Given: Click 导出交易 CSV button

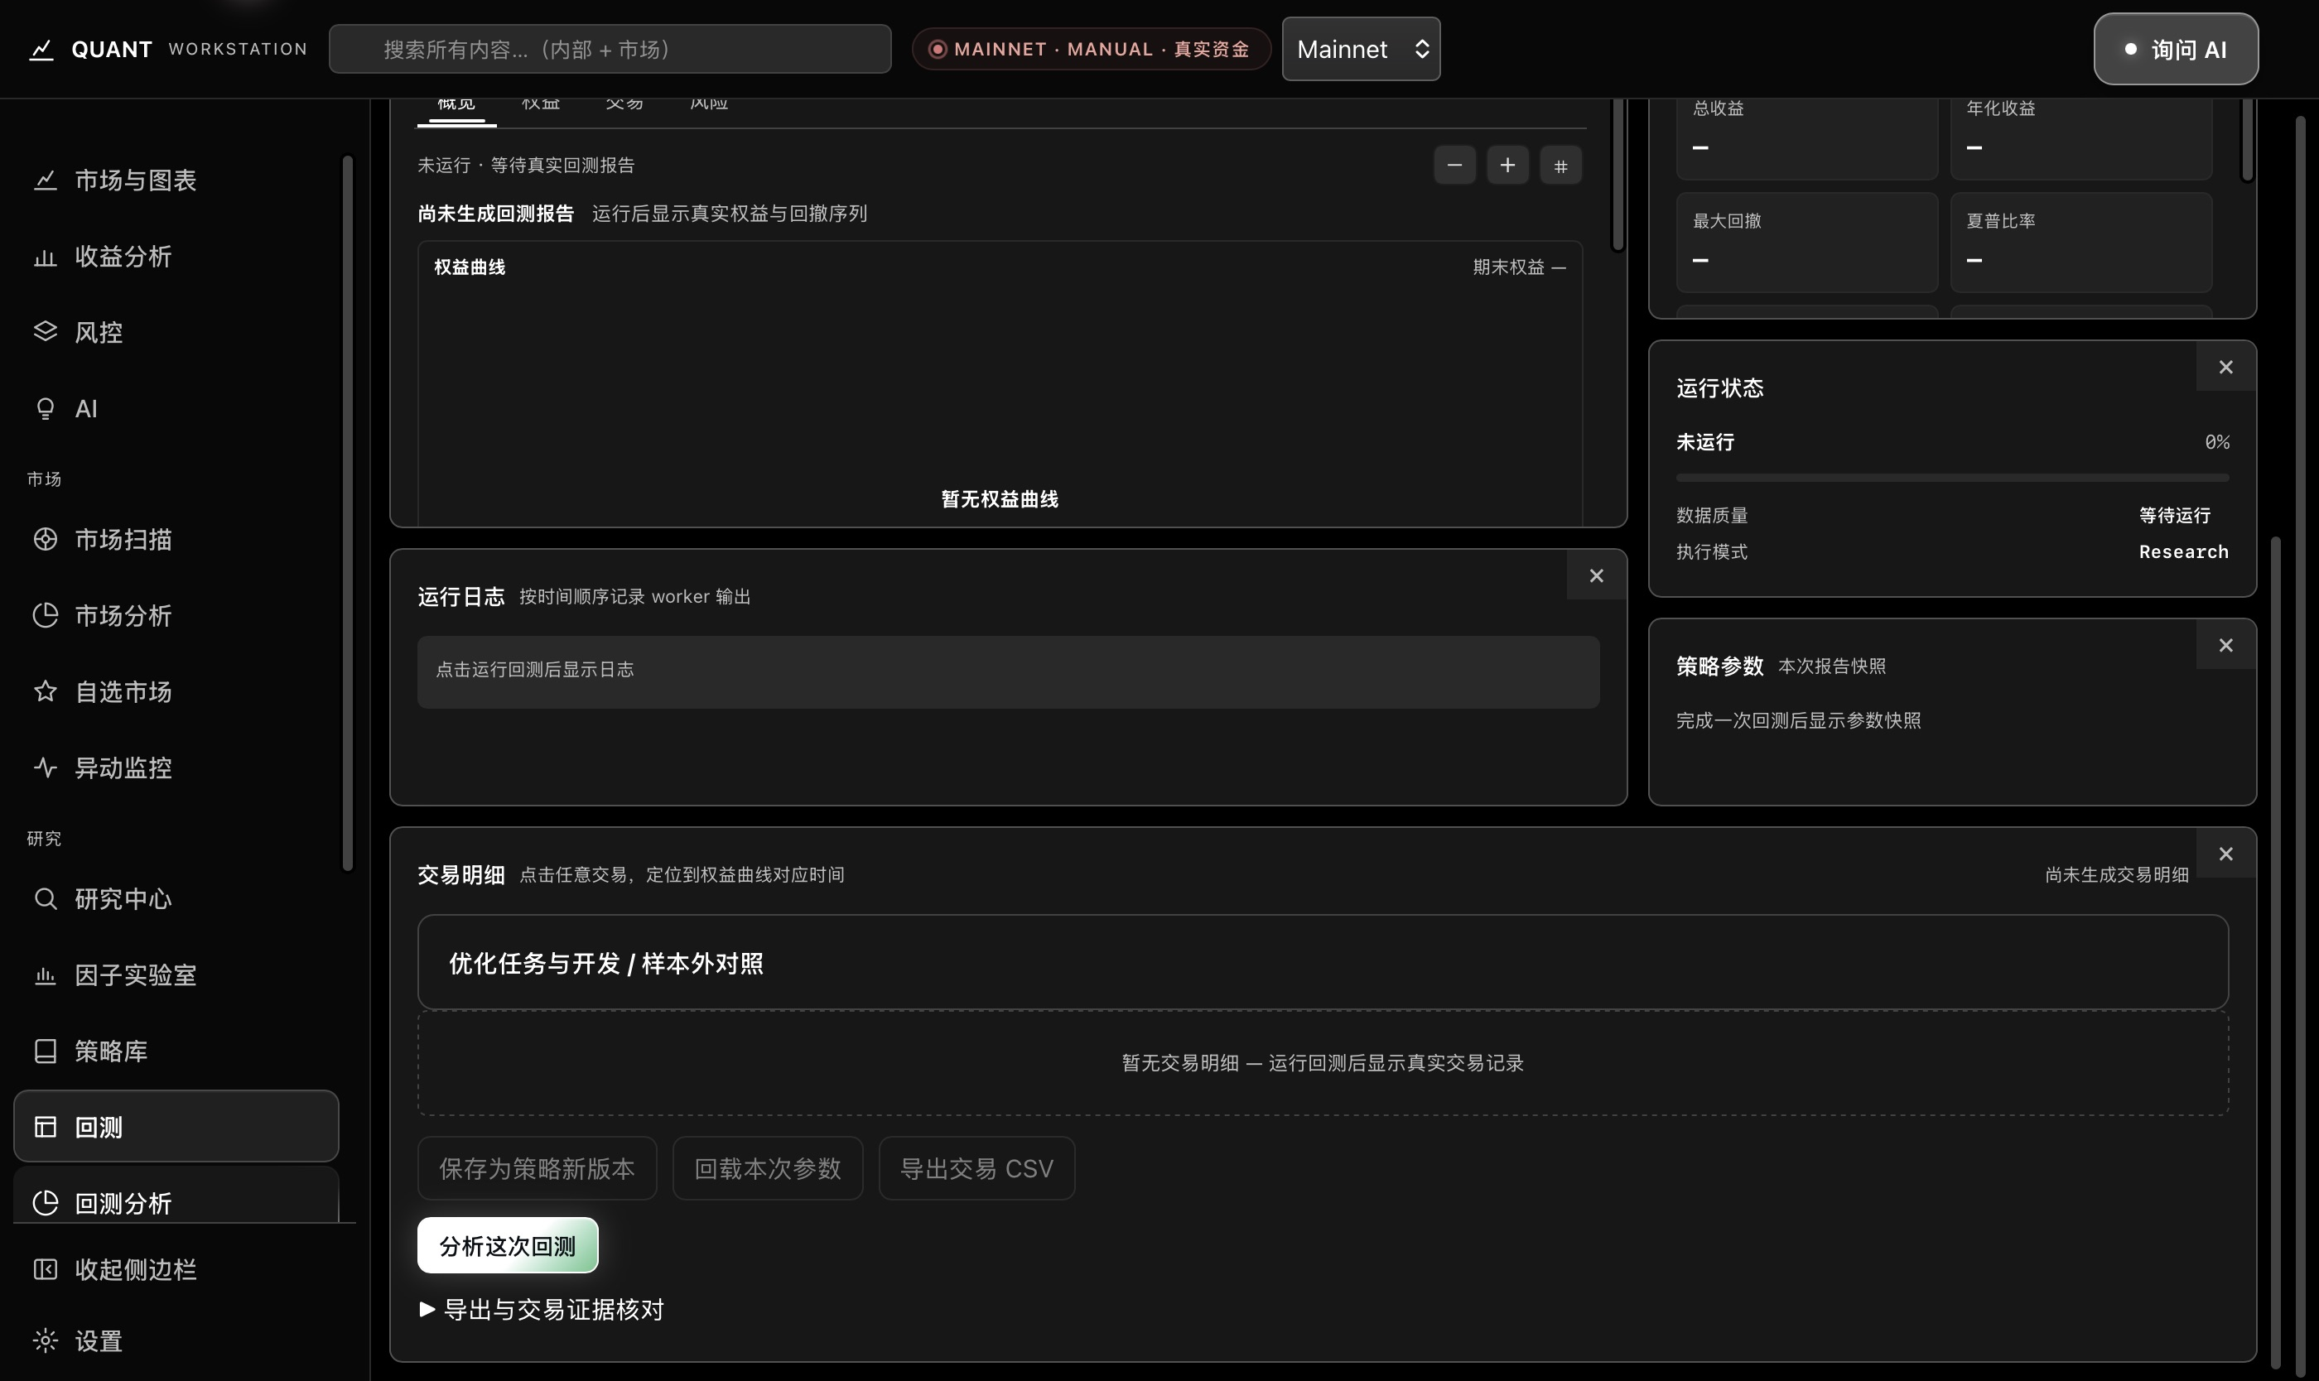Looking at the screenshot, I should tap(976, 1168).
